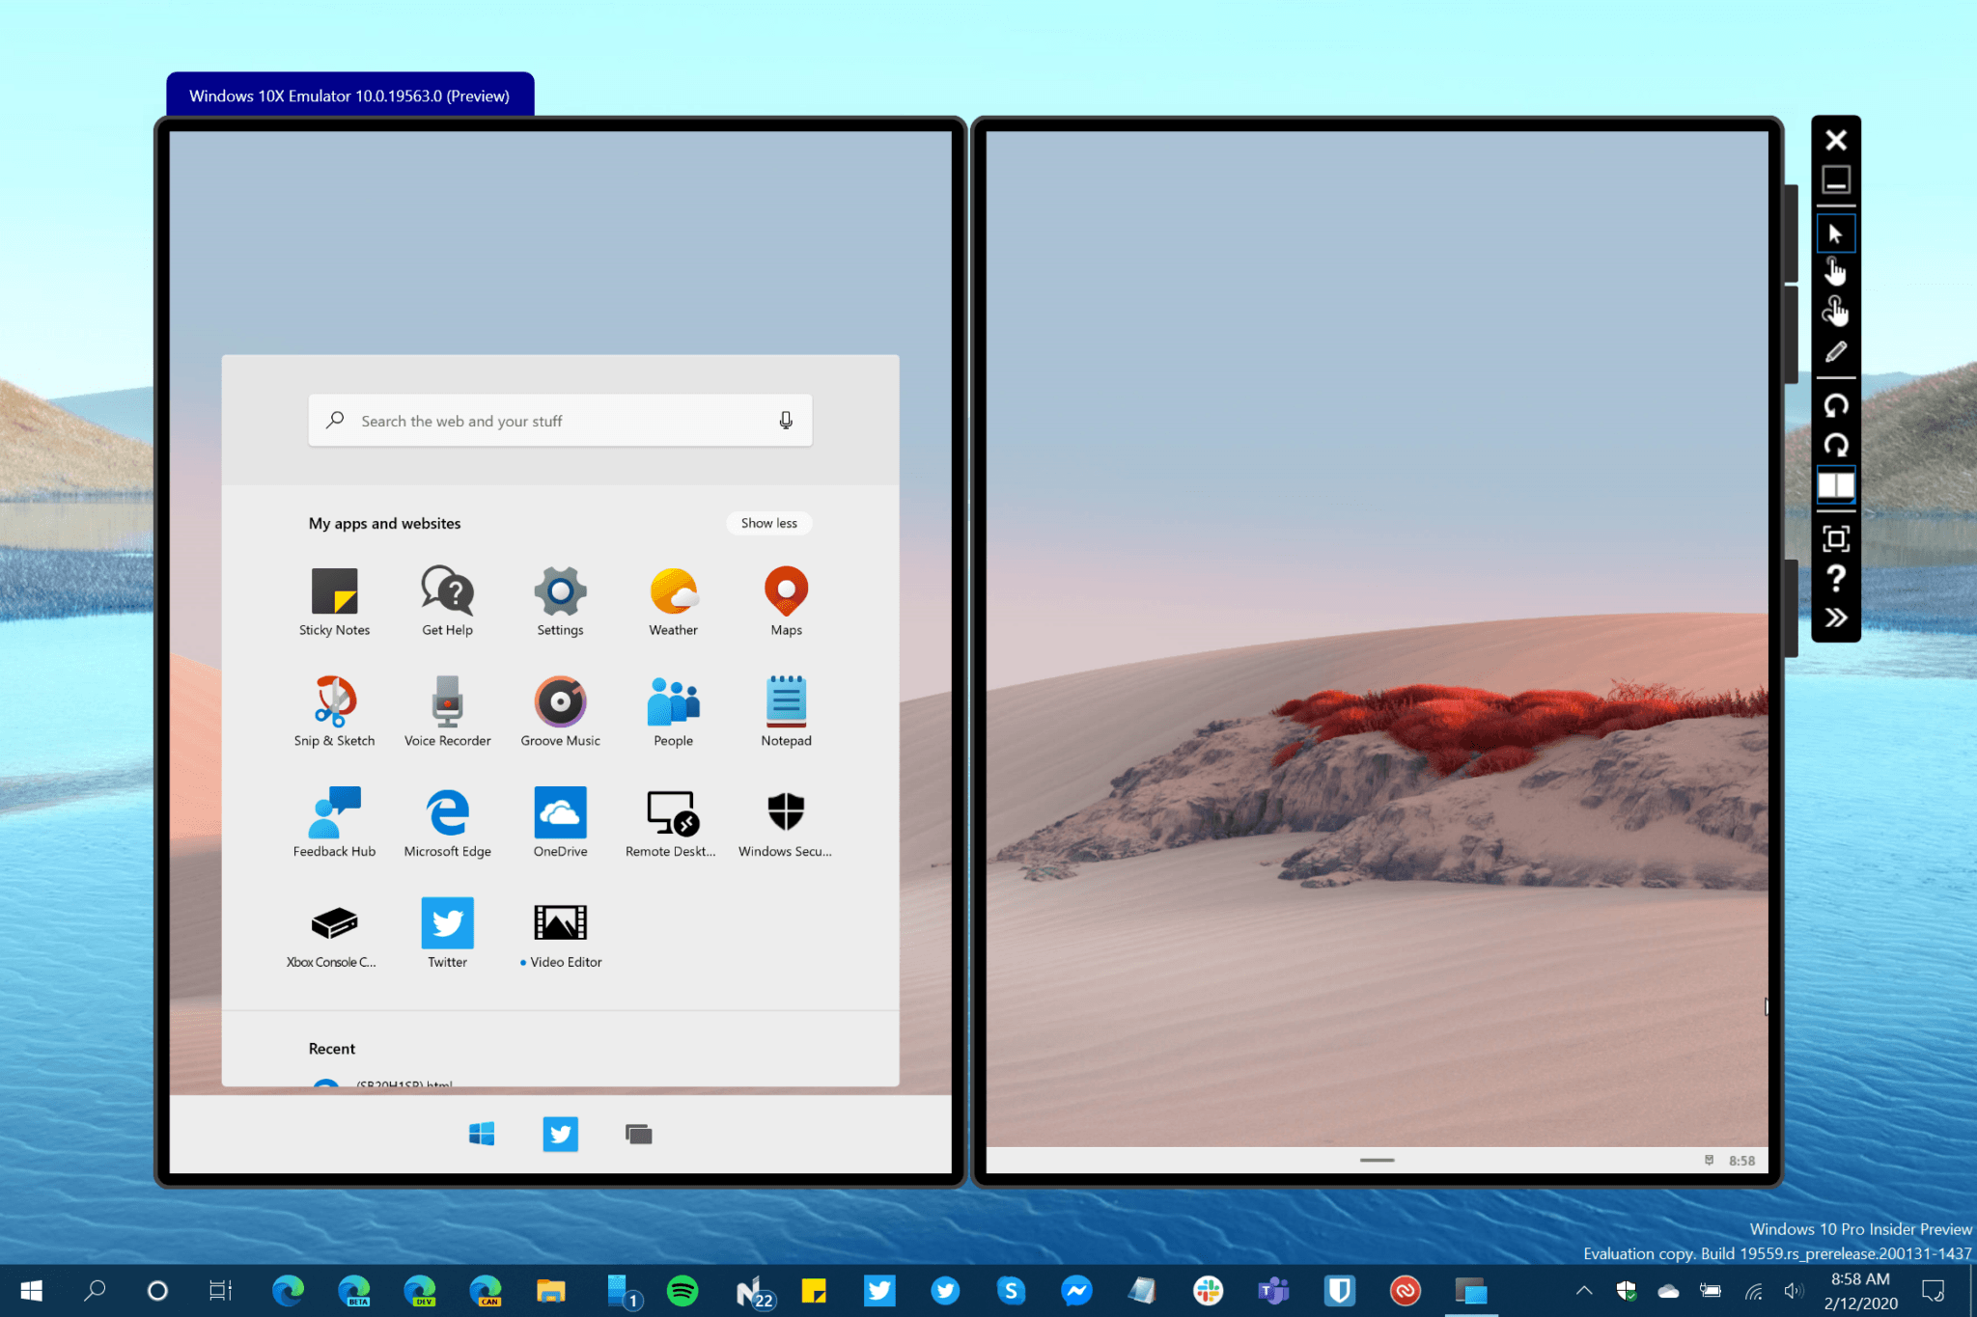Rotate the emulator display left
Image resolution: width=1977 pixels, height=1317 pixels.
click(x=1835, y=405)
